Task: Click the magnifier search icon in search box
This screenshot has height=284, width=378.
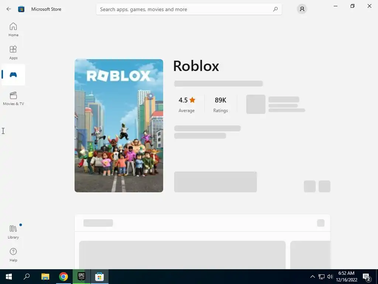Action: pos(275,9)
